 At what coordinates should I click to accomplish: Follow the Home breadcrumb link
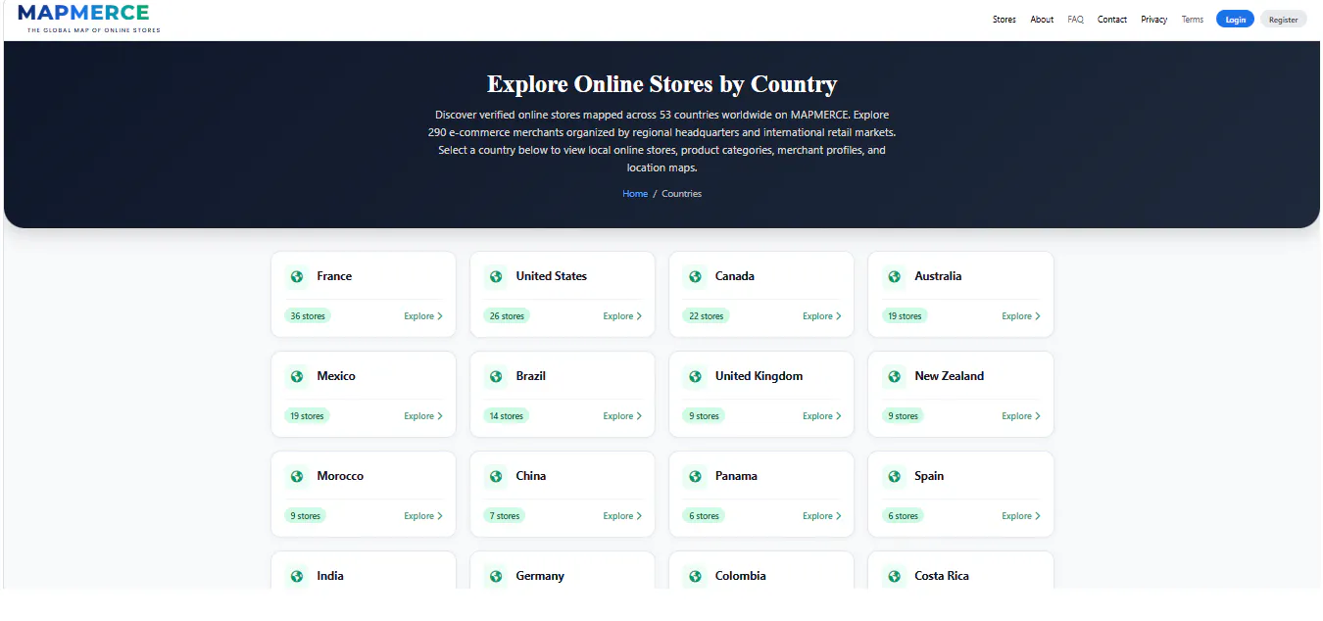pyautogui.click(x=635, y=194)
